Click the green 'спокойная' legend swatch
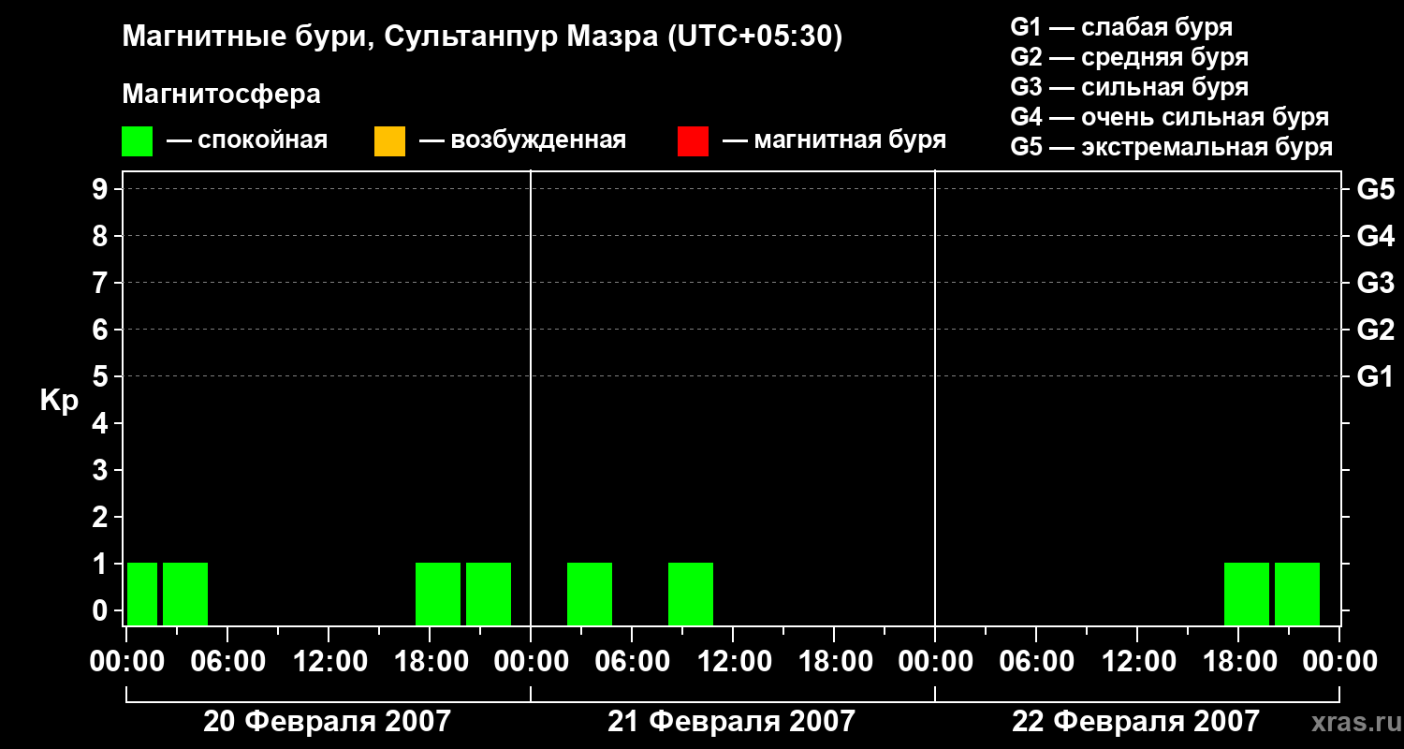 click(137, 141)
